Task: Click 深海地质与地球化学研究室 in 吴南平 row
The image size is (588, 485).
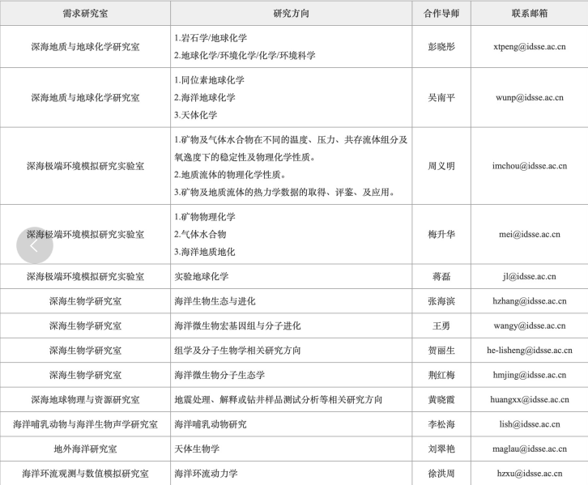Action: [86, 97]
